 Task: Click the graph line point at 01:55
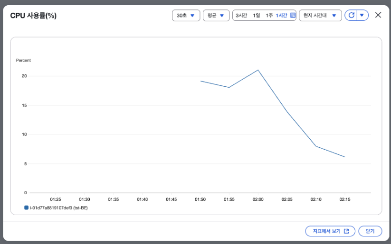pyautogui.click(x=229, y=87)
